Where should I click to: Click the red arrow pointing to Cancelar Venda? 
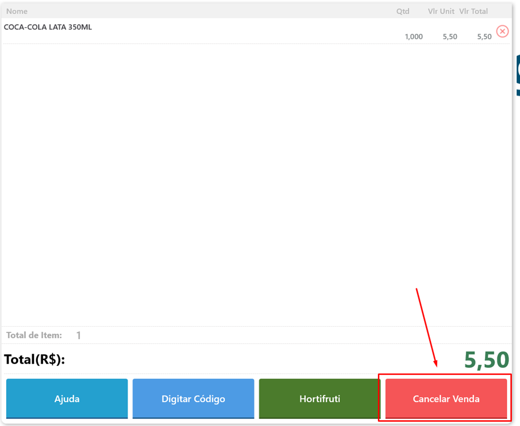(426, 327)
